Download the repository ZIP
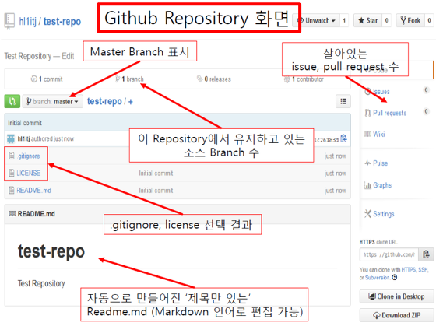This screenshot has height=326, width=436. click(396, 315)
